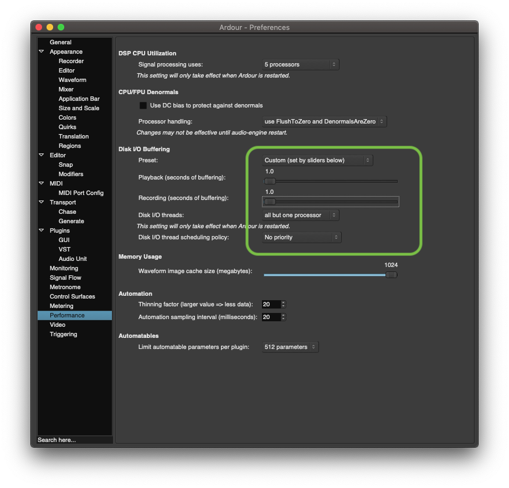Go to the Mixer preferences page

pos(66,89)
